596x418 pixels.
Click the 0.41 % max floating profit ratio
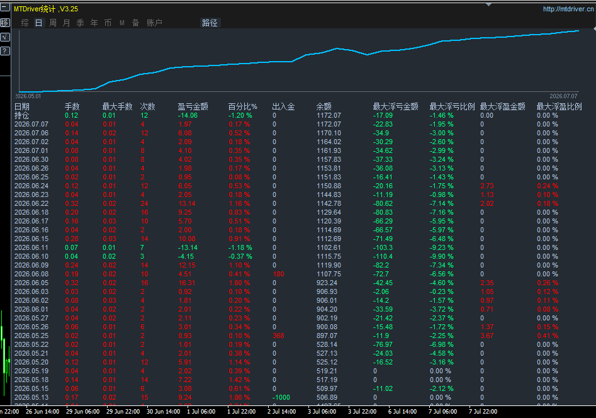click(x=548, y=336)
